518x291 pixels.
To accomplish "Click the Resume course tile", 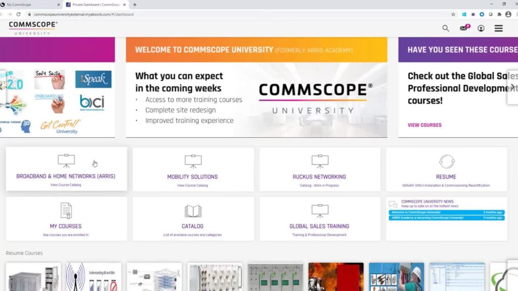I will [446, 169].
